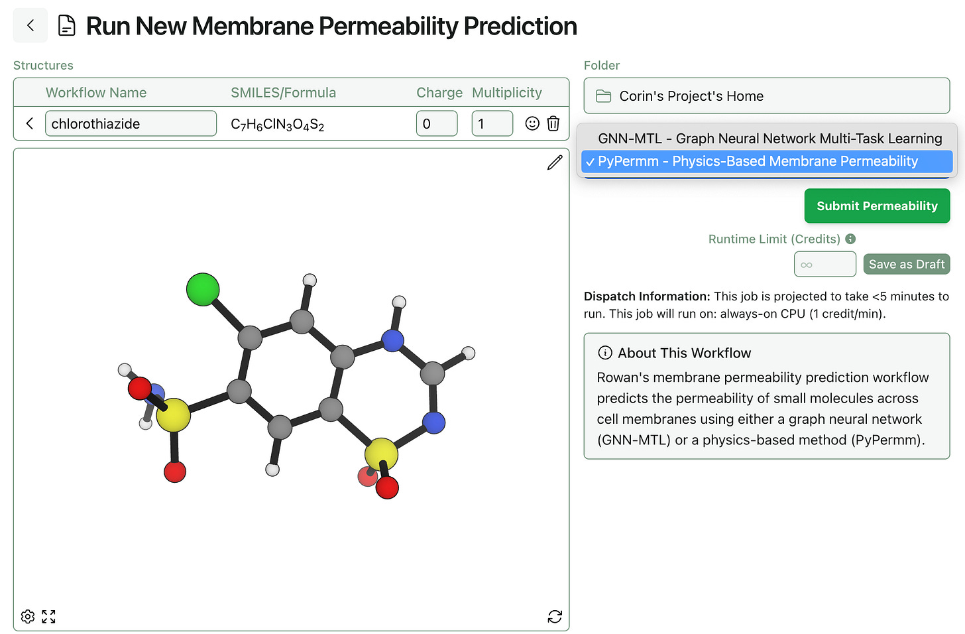Delete the chlorothiazide structure with the trash icon
This screenshot has height=634, width=965.
click(553, 123)
